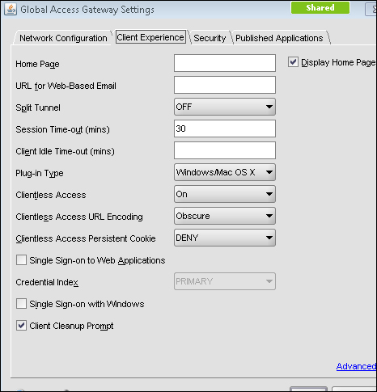The image size is (377, 392).
Task: Open Clientless Access Persistent Cookie dropdown
Action: click(x=225, y=238)
